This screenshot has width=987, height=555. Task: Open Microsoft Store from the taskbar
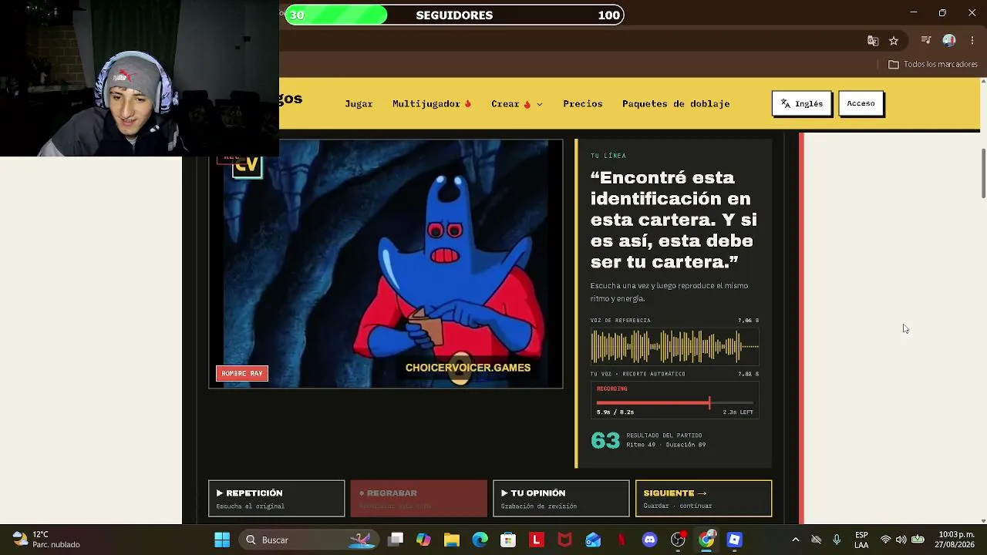(x=508, y=540)
